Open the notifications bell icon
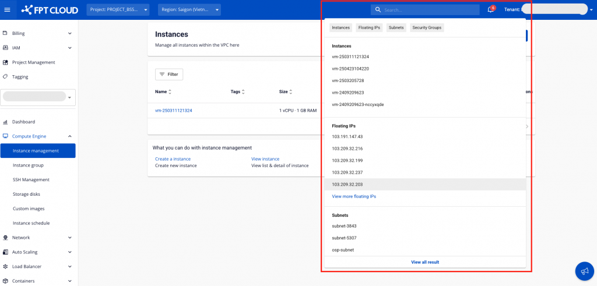 pos(491,10)
